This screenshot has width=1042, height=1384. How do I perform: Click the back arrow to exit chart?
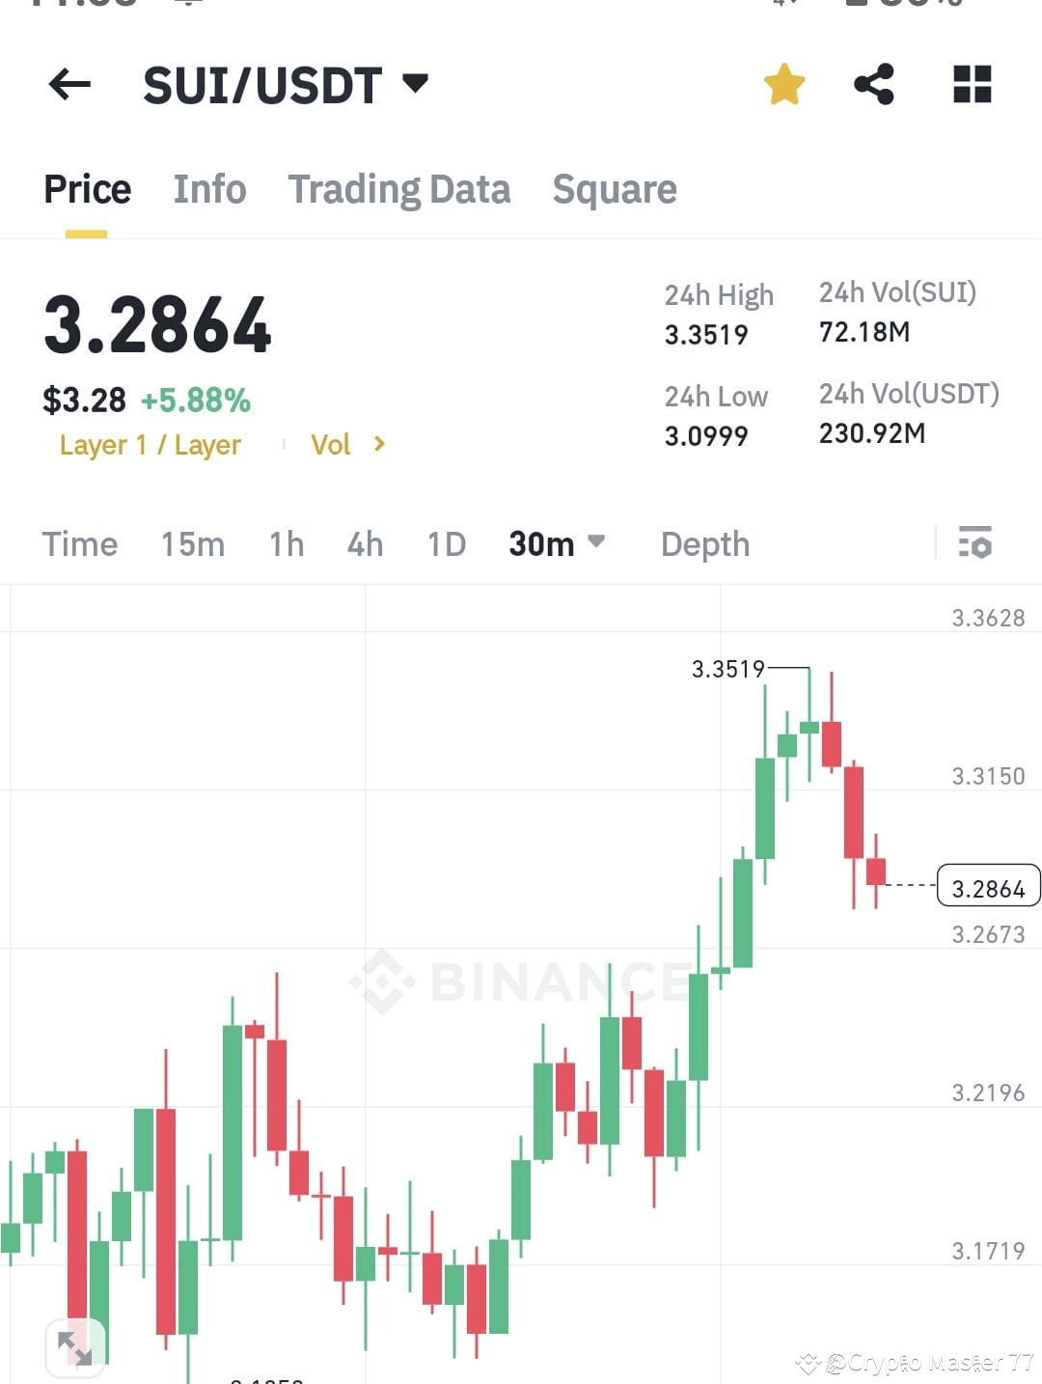click(x=69, y=85)
